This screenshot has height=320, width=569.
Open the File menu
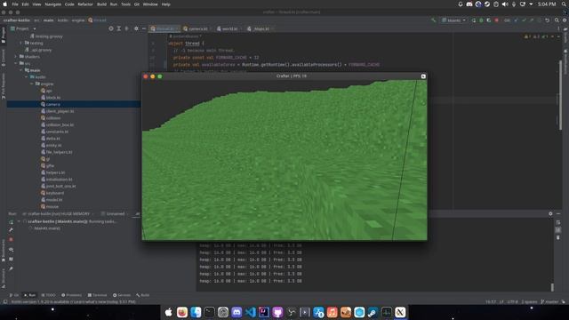[x=15, y=4]
